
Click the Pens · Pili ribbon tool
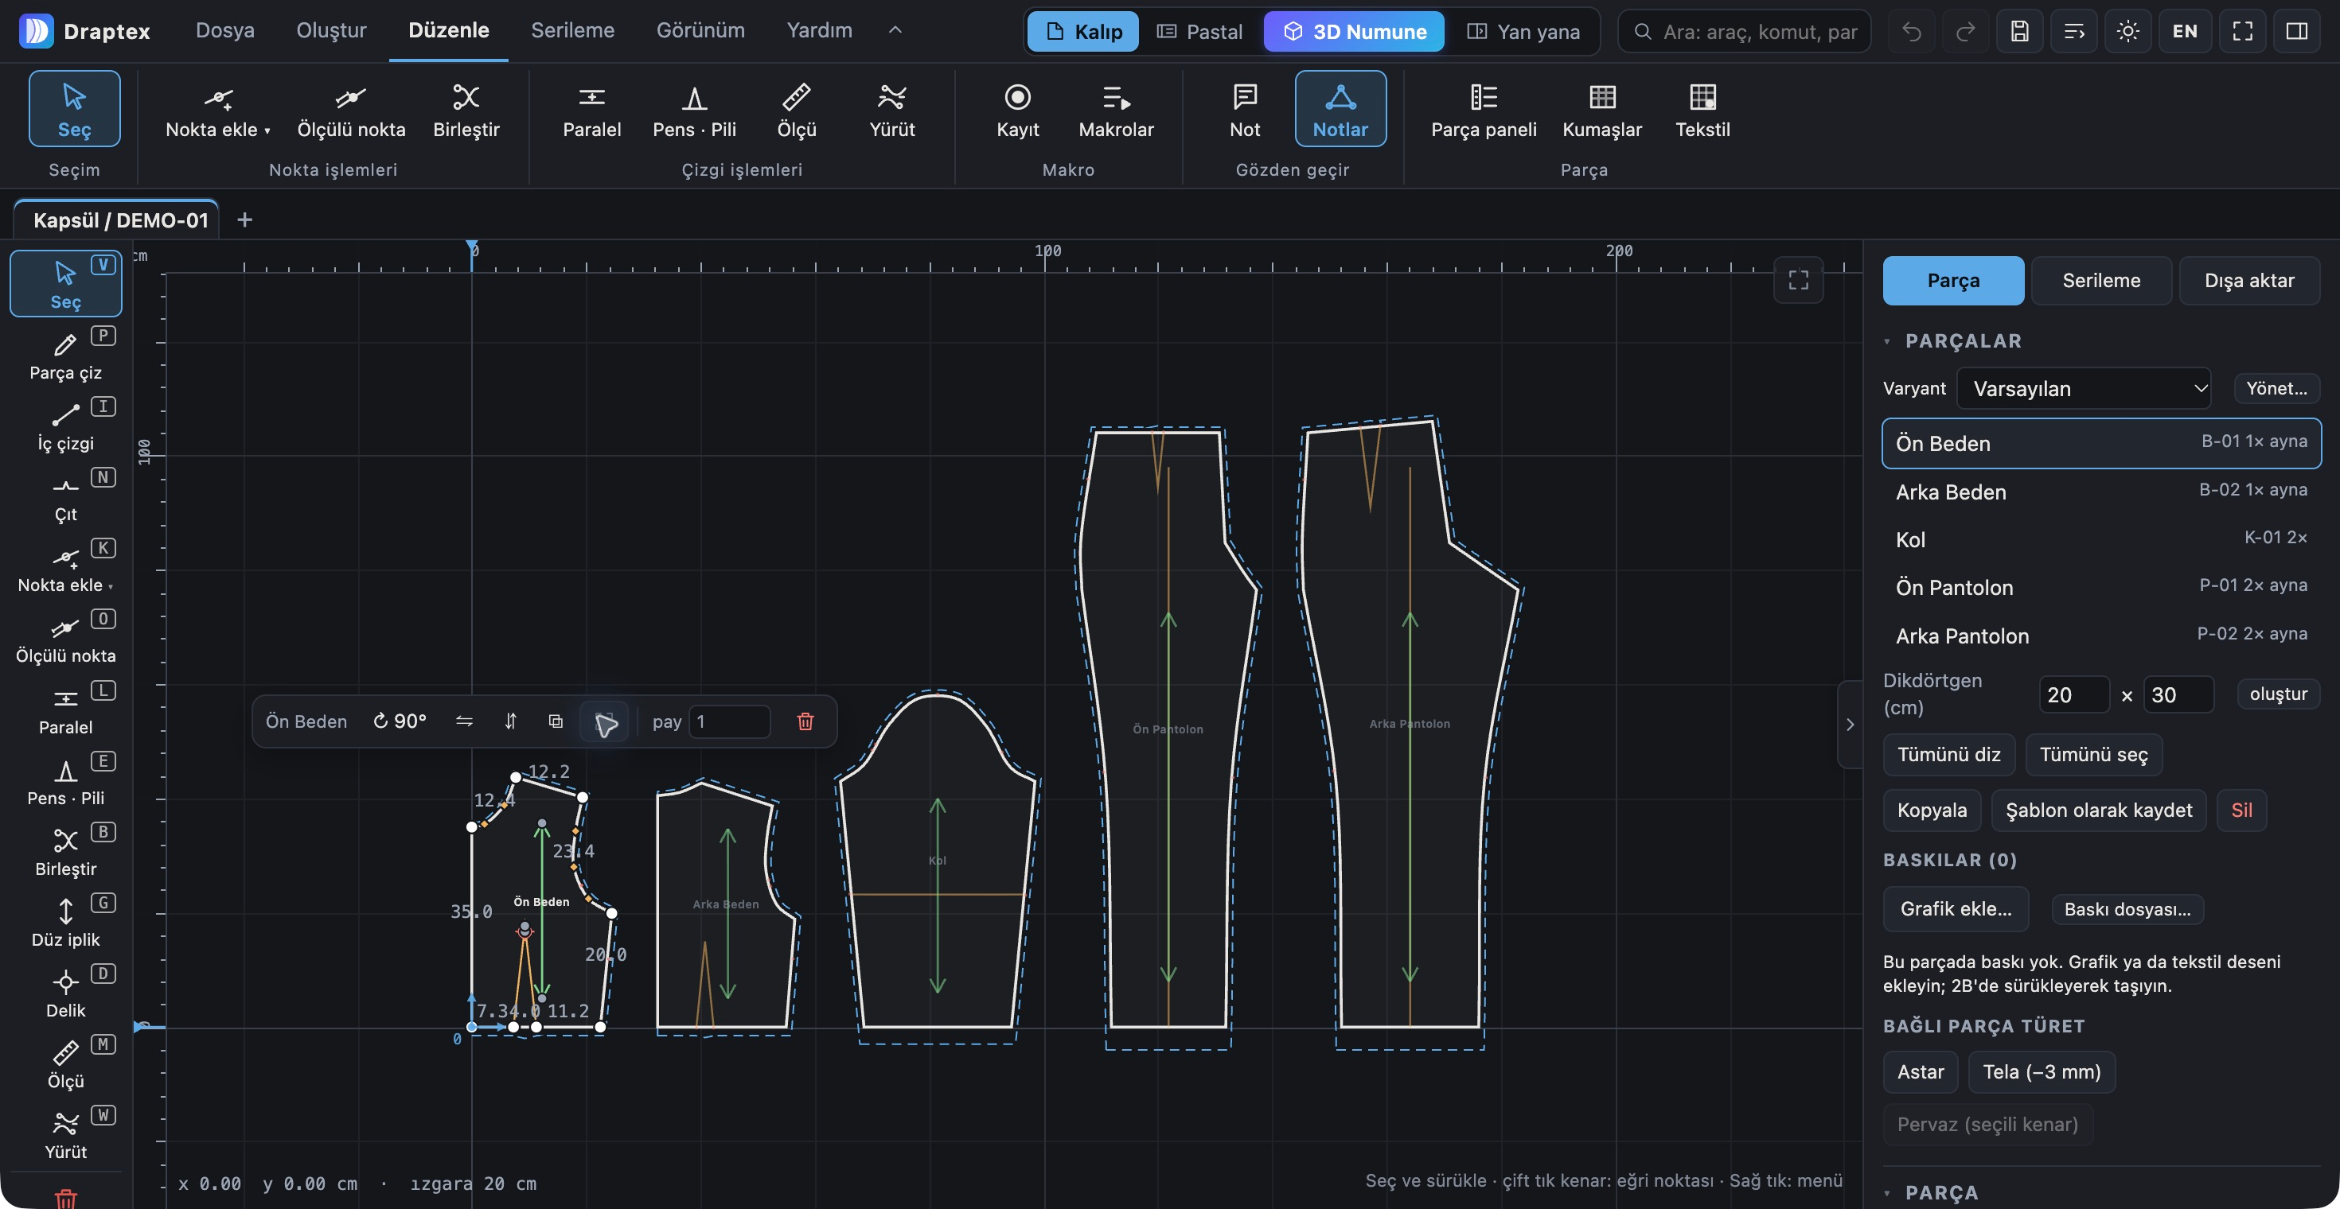694,109
